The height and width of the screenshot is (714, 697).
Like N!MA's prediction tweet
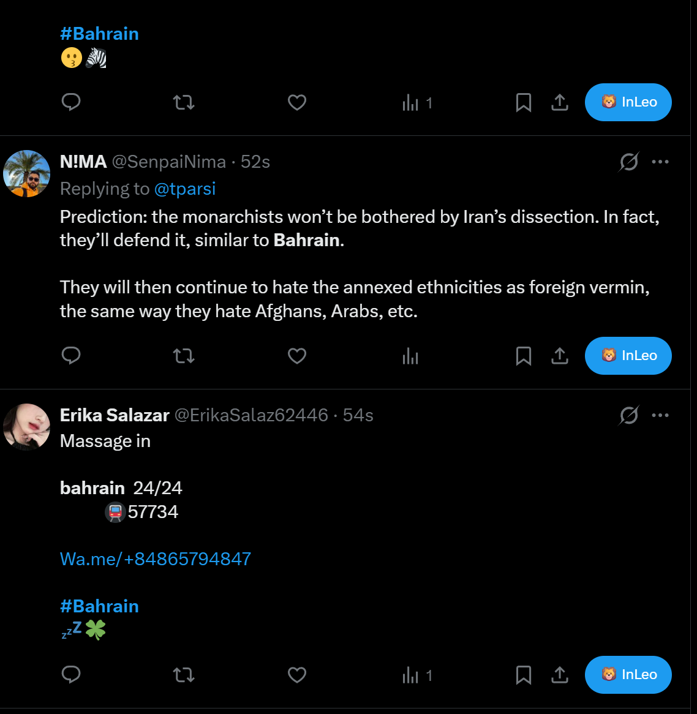click(297, 356)
